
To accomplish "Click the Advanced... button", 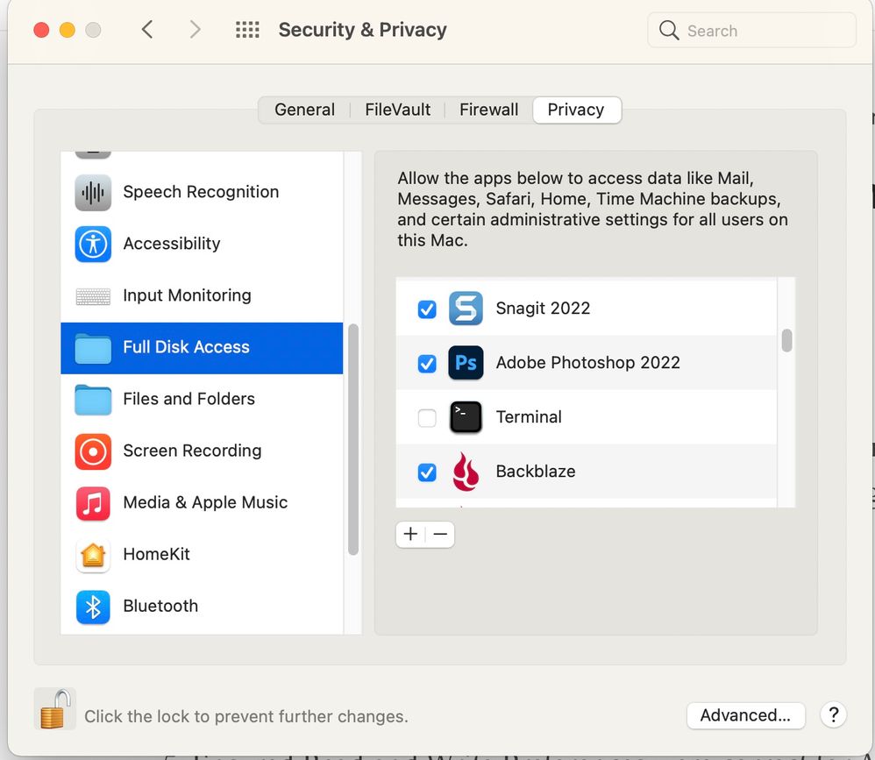I will (x=745, y=715).
